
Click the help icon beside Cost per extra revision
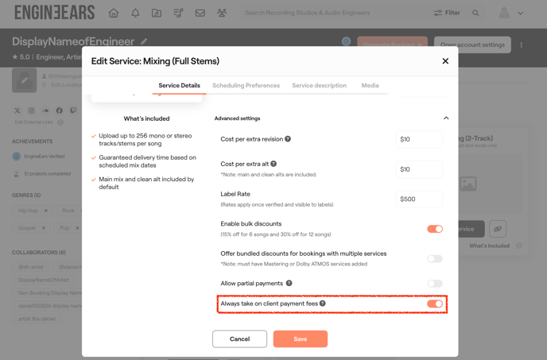(288, 139)
